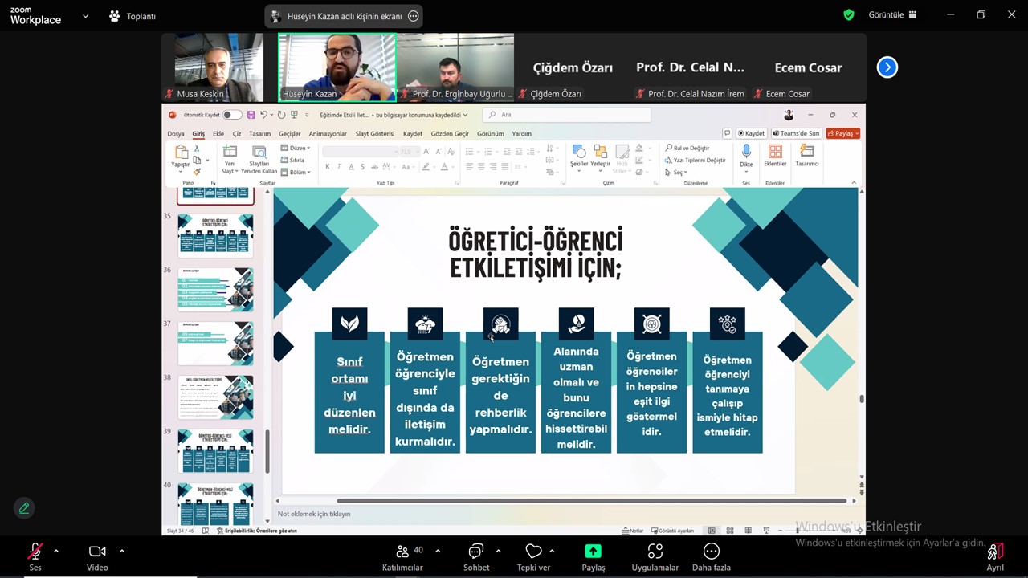This screenshot has height=578, width=1028.
Task: Switch to reading view icon
Action: [749, 531]
